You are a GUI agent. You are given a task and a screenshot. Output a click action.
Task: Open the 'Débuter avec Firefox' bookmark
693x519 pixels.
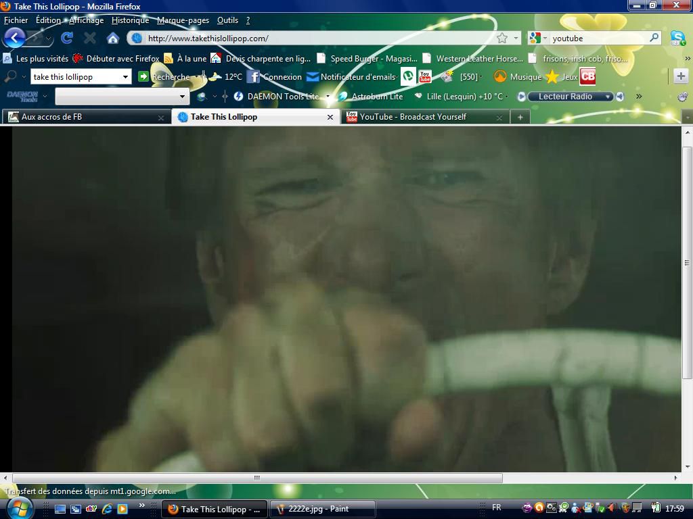coord(116,59)
